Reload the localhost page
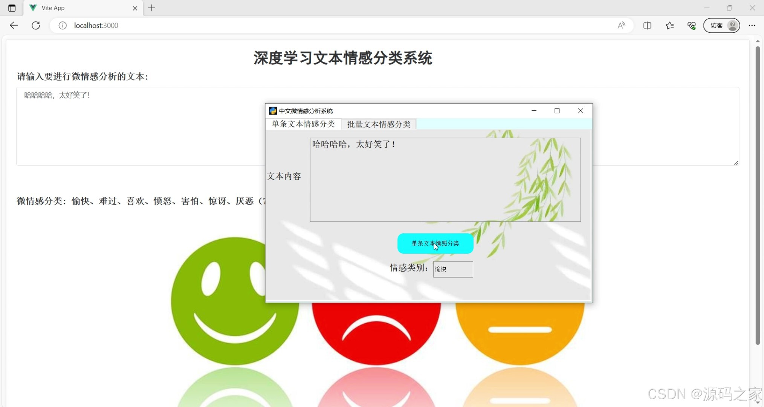Image resolution: width=764 pixels, height=407 pixels. click(36, 25)
